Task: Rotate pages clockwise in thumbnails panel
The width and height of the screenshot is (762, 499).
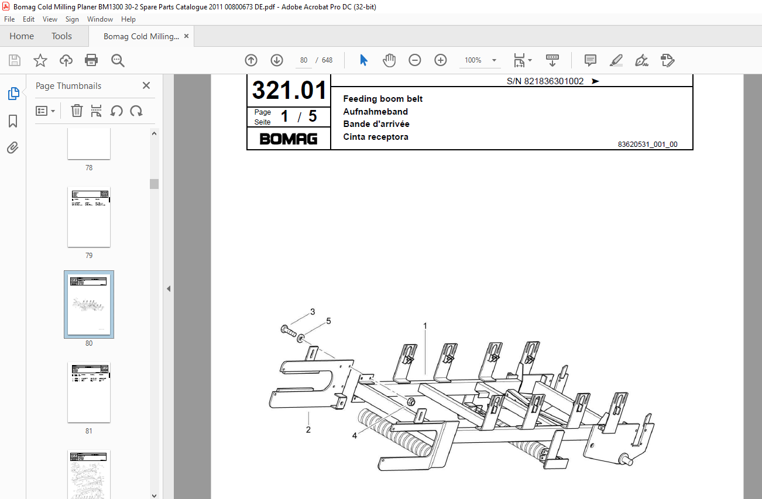Action: tap(136, 111)
